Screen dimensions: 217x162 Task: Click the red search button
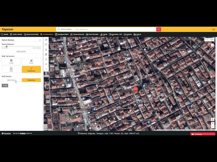point(159,29)
